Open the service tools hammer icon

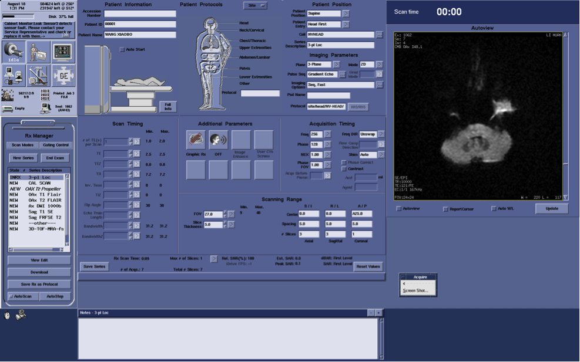(x=39, y=75)
